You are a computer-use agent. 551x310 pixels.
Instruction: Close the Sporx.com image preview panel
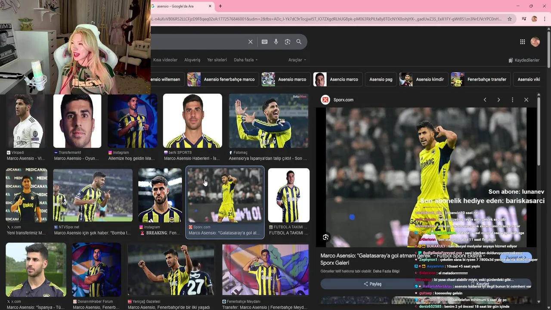pos(526,100)
